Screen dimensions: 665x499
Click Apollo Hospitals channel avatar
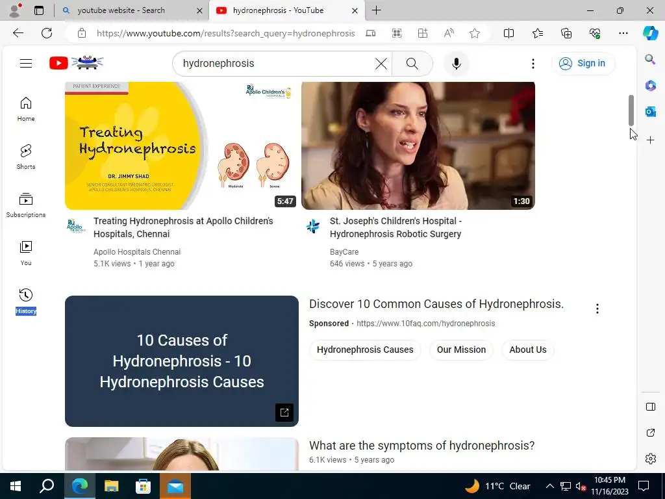[77, 225]
